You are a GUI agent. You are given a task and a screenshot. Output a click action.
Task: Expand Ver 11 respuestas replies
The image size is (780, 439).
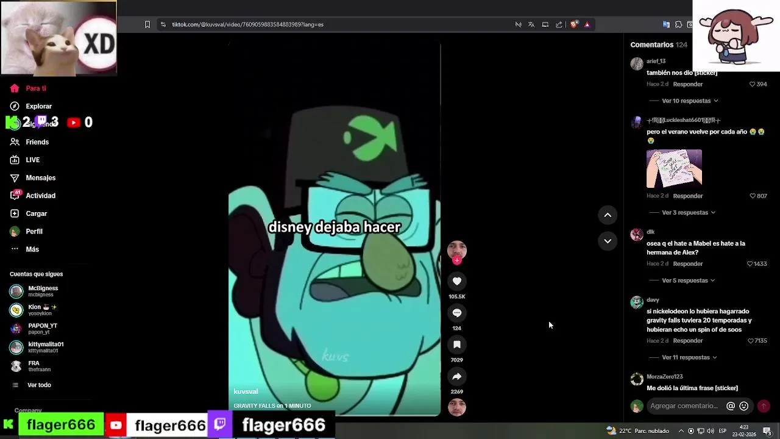click(690, 357)
